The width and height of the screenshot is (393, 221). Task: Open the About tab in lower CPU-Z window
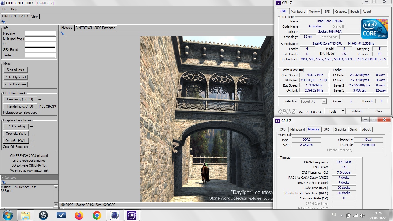click(366, 129)
